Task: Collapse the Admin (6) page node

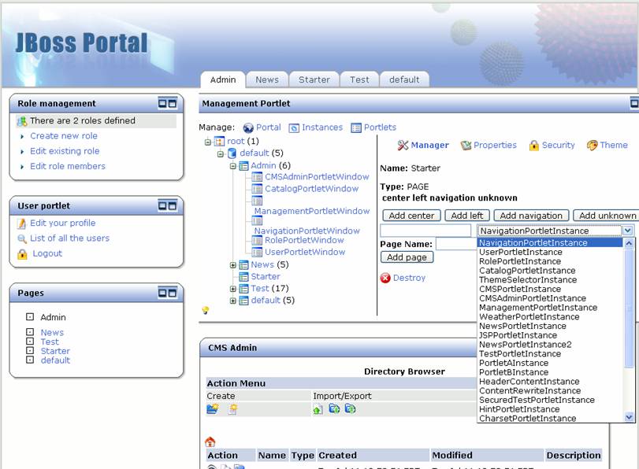Action: tap(233, 166)
